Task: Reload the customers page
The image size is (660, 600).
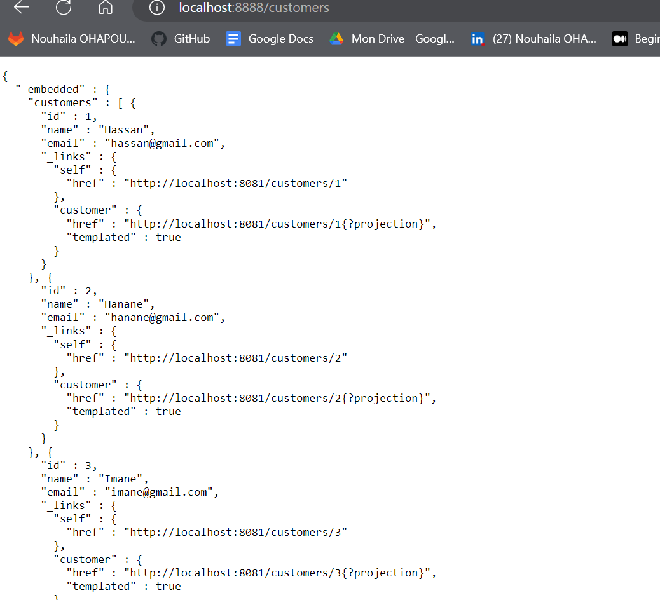Action: 63,8
